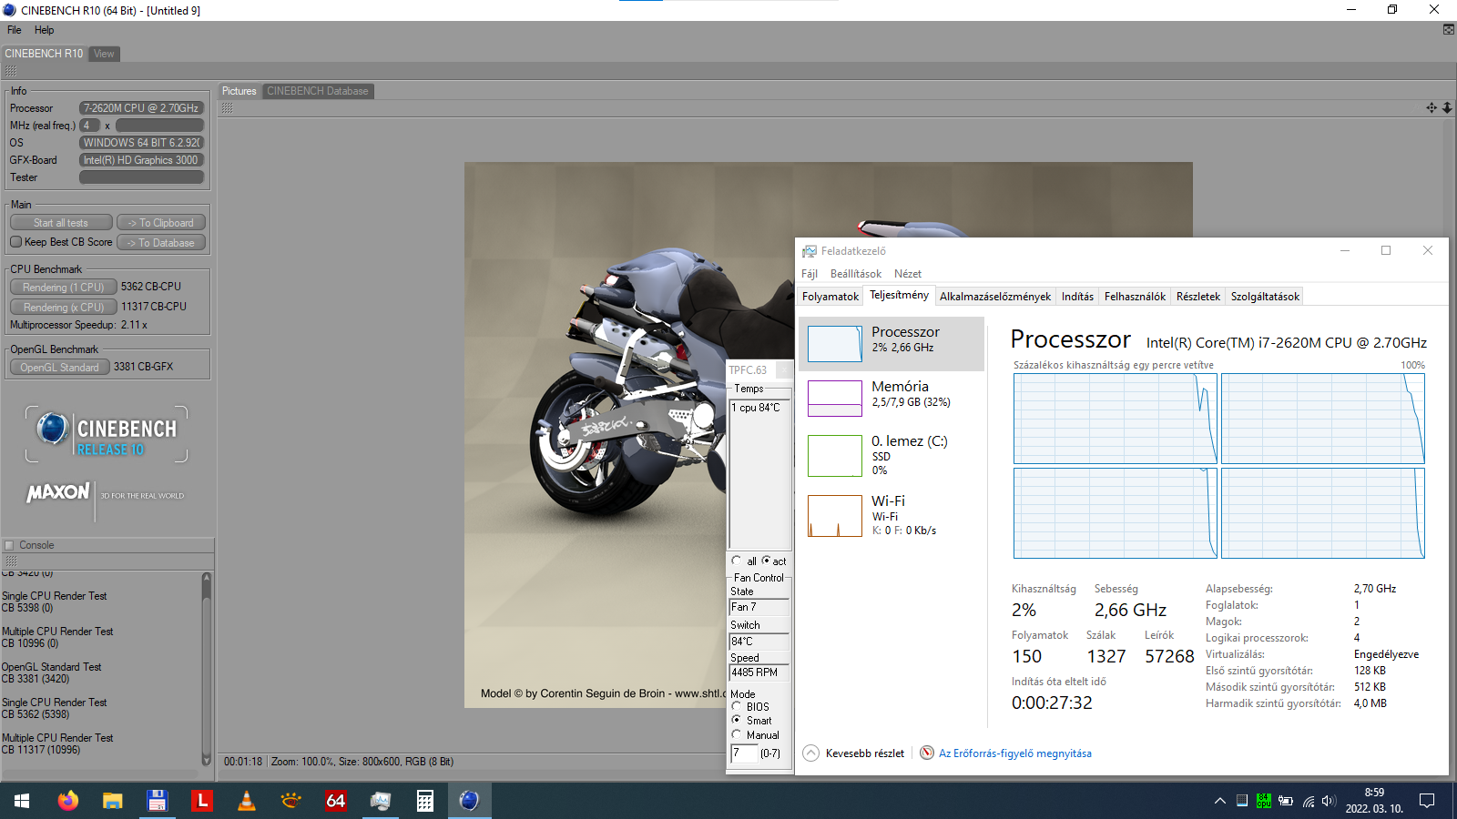The image size is (1457, 819).
Task: Launch Firefox from the taskbar
Action: pos(68,801)
